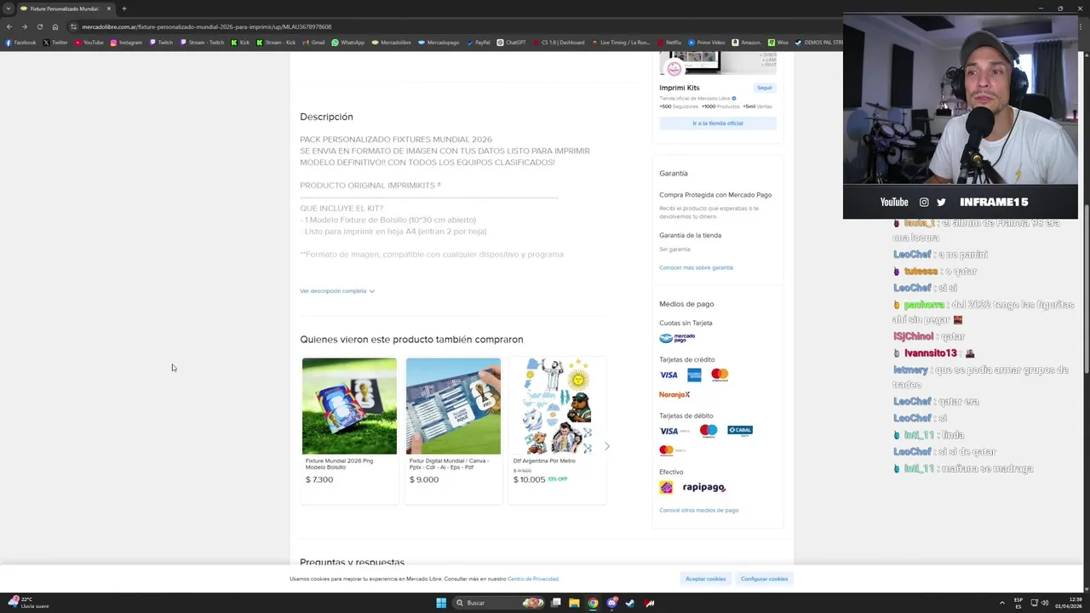Open the Wise bookmark
Image resolution: width=1090 pixels, height=613 pixels.
[x=777, y=43]
